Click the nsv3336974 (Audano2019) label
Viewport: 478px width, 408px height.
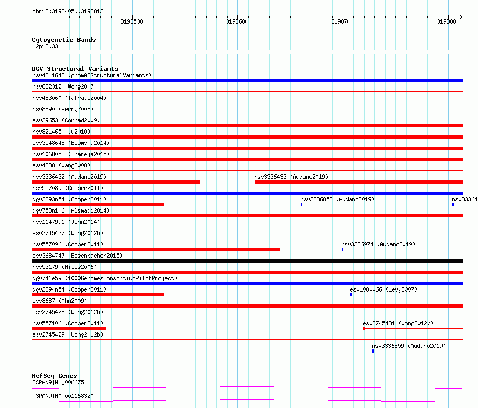pyautogui.click(x=378, y=244)
